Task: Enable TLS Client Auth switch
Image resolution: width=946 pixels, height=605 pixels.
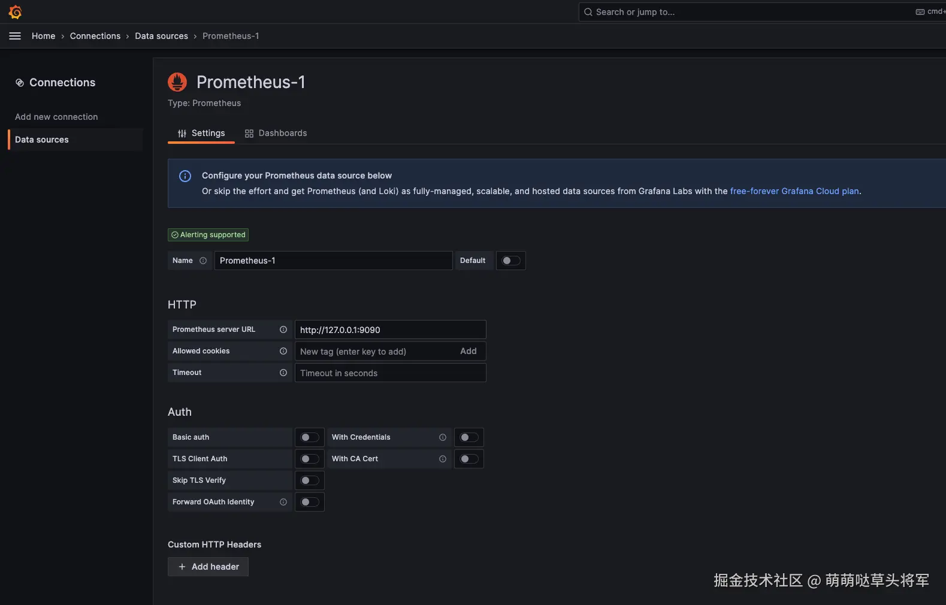Action: click(x=310, y=459)
